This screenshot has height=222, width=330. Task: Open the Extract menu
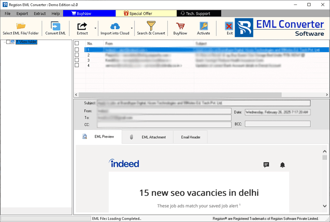pos(40,14)
